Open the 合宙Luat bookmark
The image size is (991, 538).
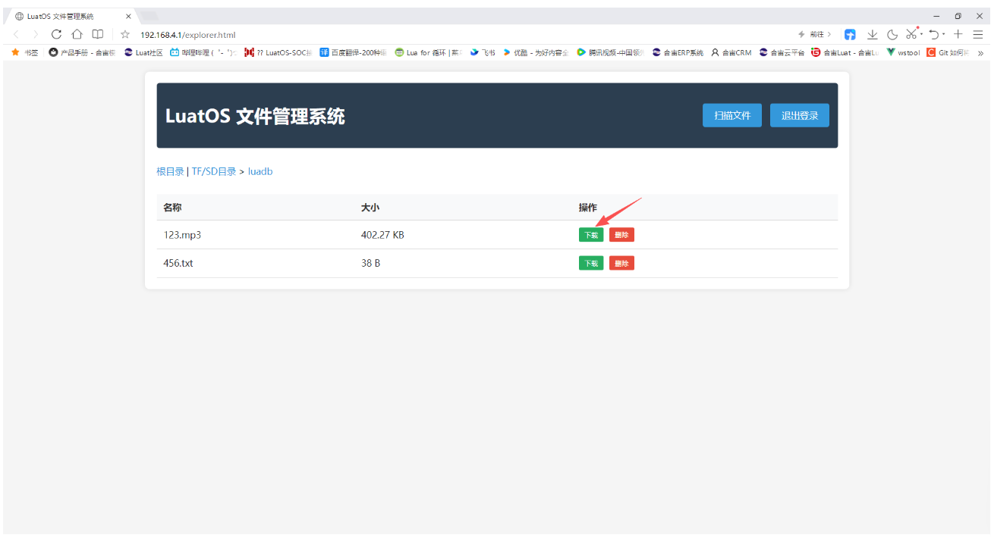845,53
